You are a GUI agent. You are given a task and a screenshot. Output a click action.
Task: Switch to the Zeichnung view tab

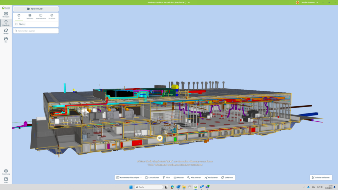coord(30,16)
